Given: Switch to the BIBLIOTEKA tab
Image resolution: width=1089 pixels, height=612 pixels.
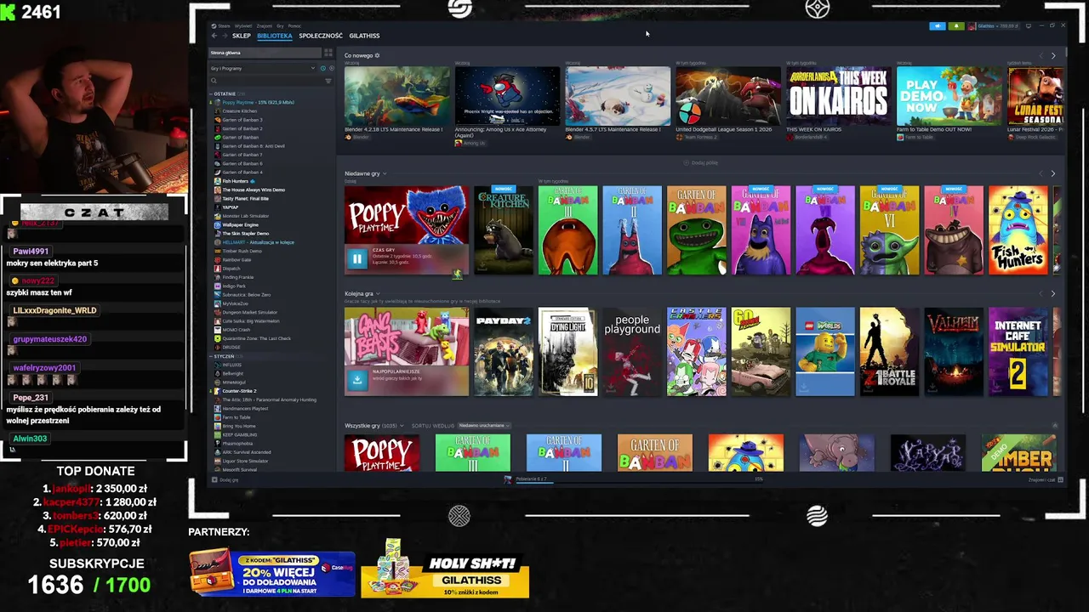Looking at the screenshot, I should 275,36.
